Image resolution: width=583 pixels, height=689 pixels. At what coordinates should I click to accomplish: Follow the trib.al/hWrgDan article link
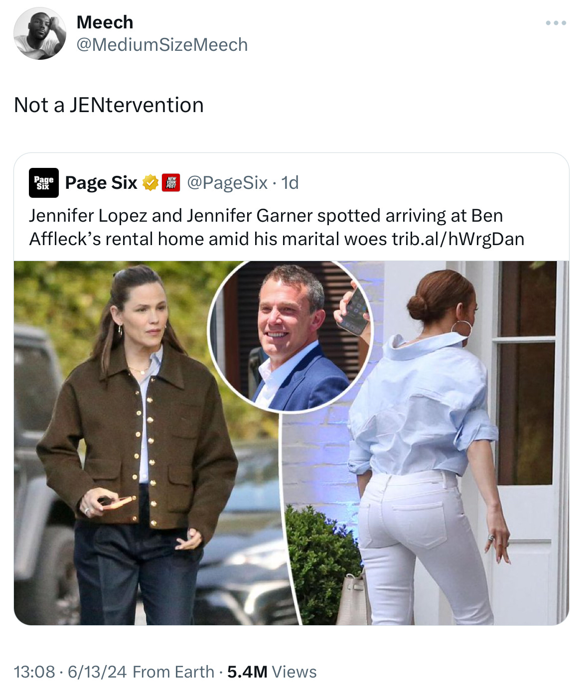[458, 239]
